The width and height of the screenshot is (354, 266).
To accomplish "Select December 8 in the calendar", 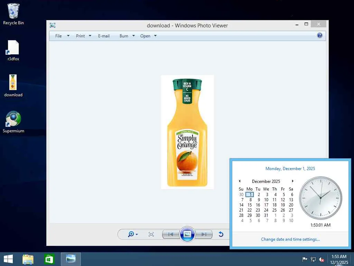I will coord(250,200).
